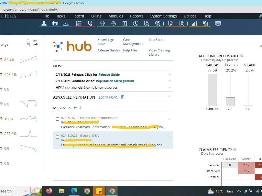This screenshot has height=196, width=262.
Task: Click the shield magnifier icon
Action: 157,23
